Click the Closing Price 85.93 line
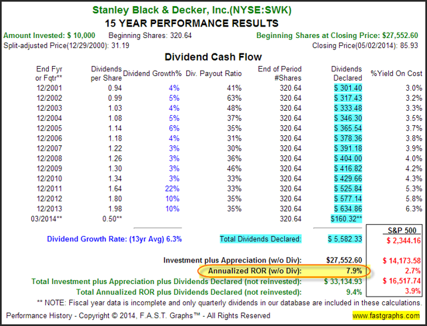This screenshot has height=326, width=427. point(365,45)
